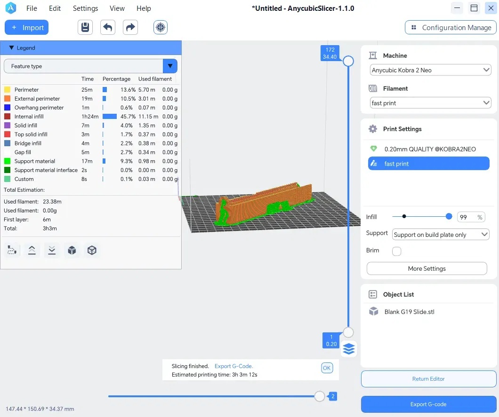The image size is (499, 417).
Task: Open the Feature type dropdown arrow
Action: click(170, 66)
